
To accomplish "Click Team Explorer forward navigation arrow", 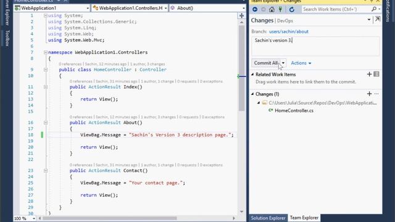I will point(264,9).
